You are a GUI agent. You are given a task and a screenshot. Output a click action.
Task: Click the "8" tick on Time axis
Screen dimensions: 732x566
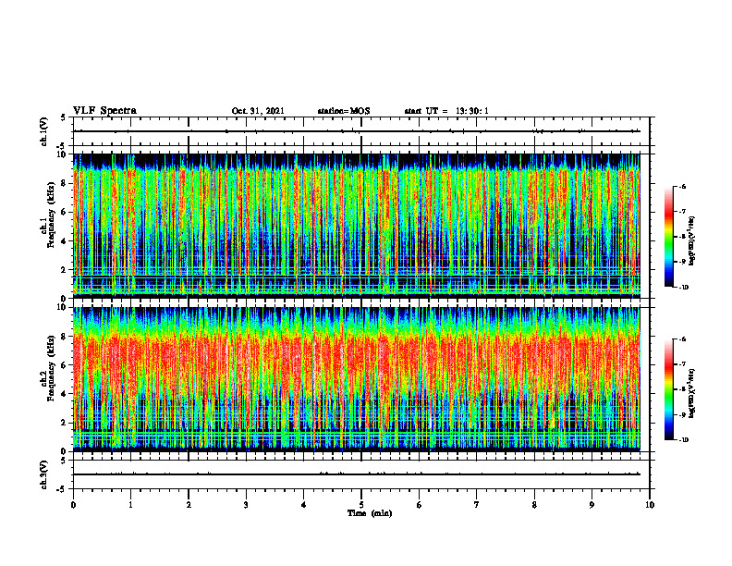(x=534, y=505)
